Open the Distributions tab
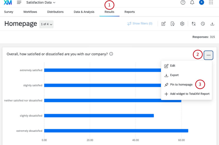This screenshot has width=219, height=145. (55, 12)
